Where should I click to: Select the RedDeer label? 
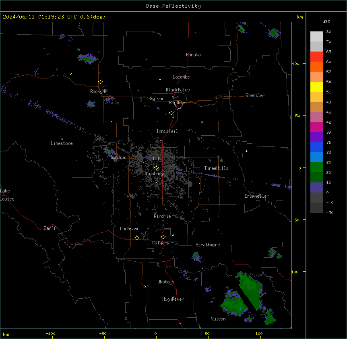coord(177,103)
